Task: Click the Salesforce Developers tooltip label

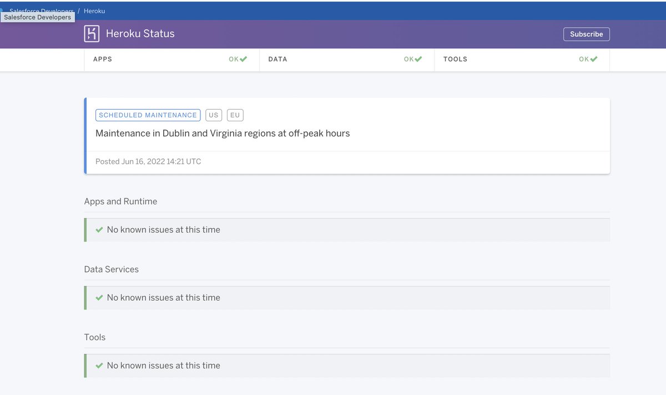Action: tap(38, 17)
